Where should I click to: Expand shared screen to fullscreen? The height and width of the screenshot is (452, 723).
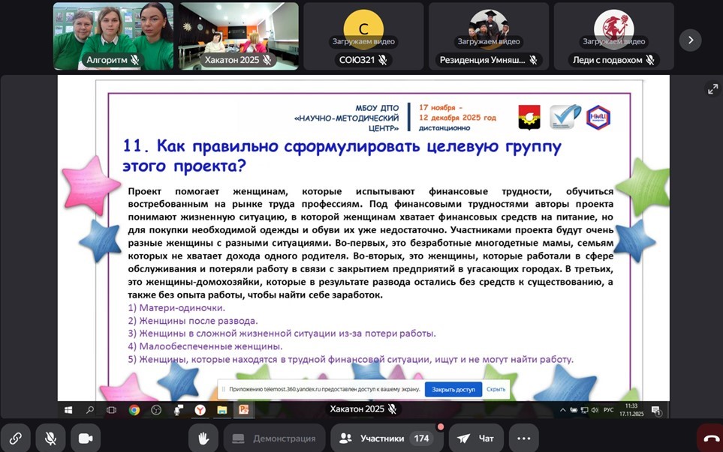712,89
